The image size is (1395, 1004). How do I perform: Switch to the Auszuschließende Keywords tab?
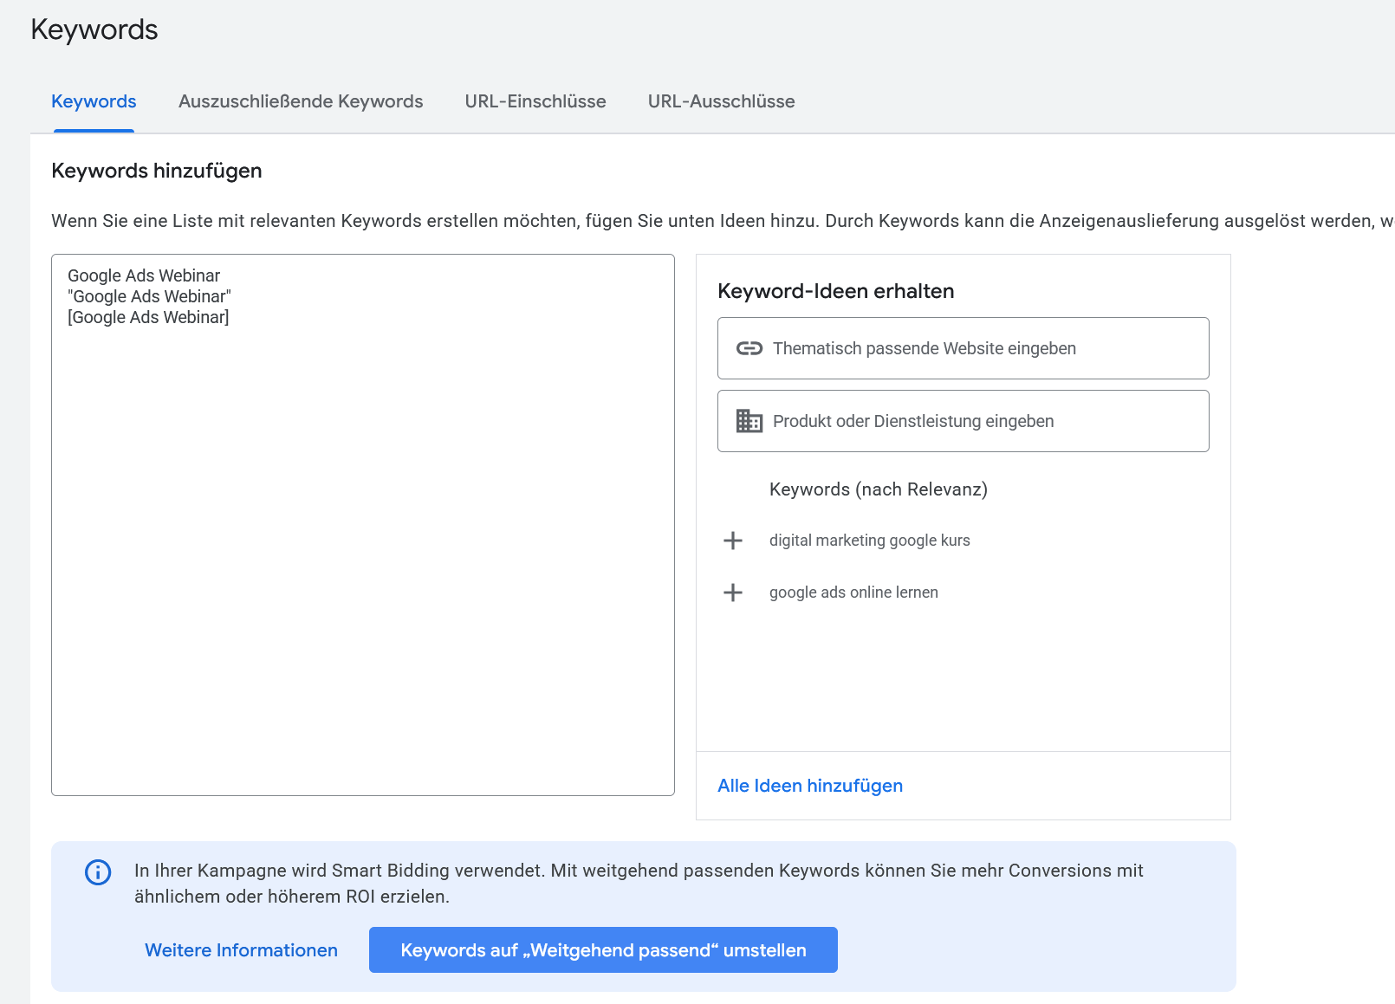[301, 101]
